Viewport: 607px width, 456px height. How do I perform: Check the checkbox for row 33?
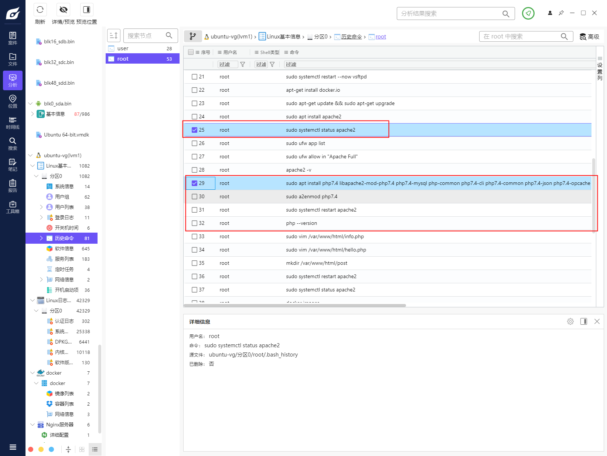tap(195, 237)
